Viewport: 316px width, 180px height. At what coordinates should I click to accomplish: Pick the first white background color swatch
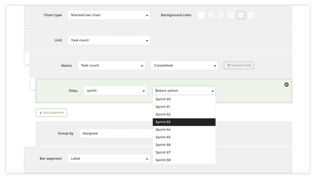(x=201, y=15)
